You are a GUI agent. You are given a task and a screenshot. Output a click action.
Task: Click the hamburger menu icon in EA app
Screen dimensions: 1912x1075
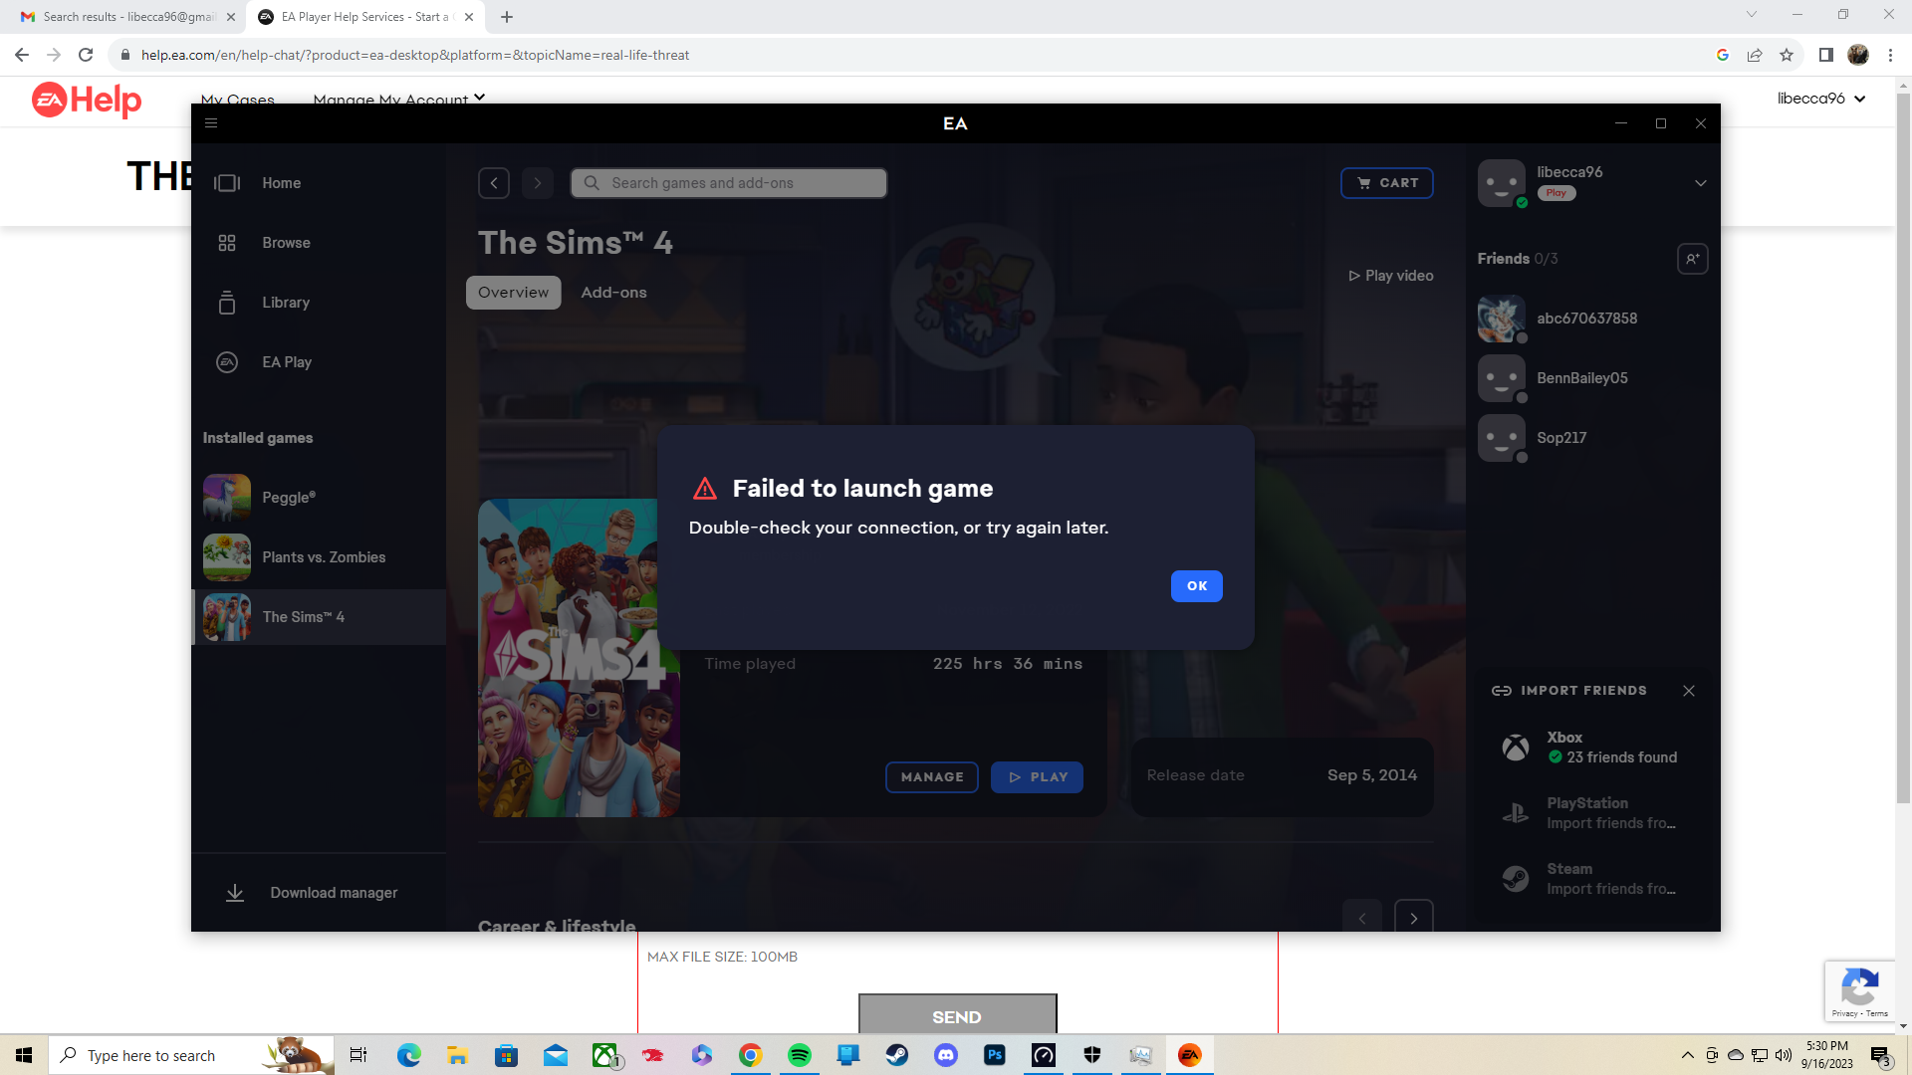click(211, 123)
